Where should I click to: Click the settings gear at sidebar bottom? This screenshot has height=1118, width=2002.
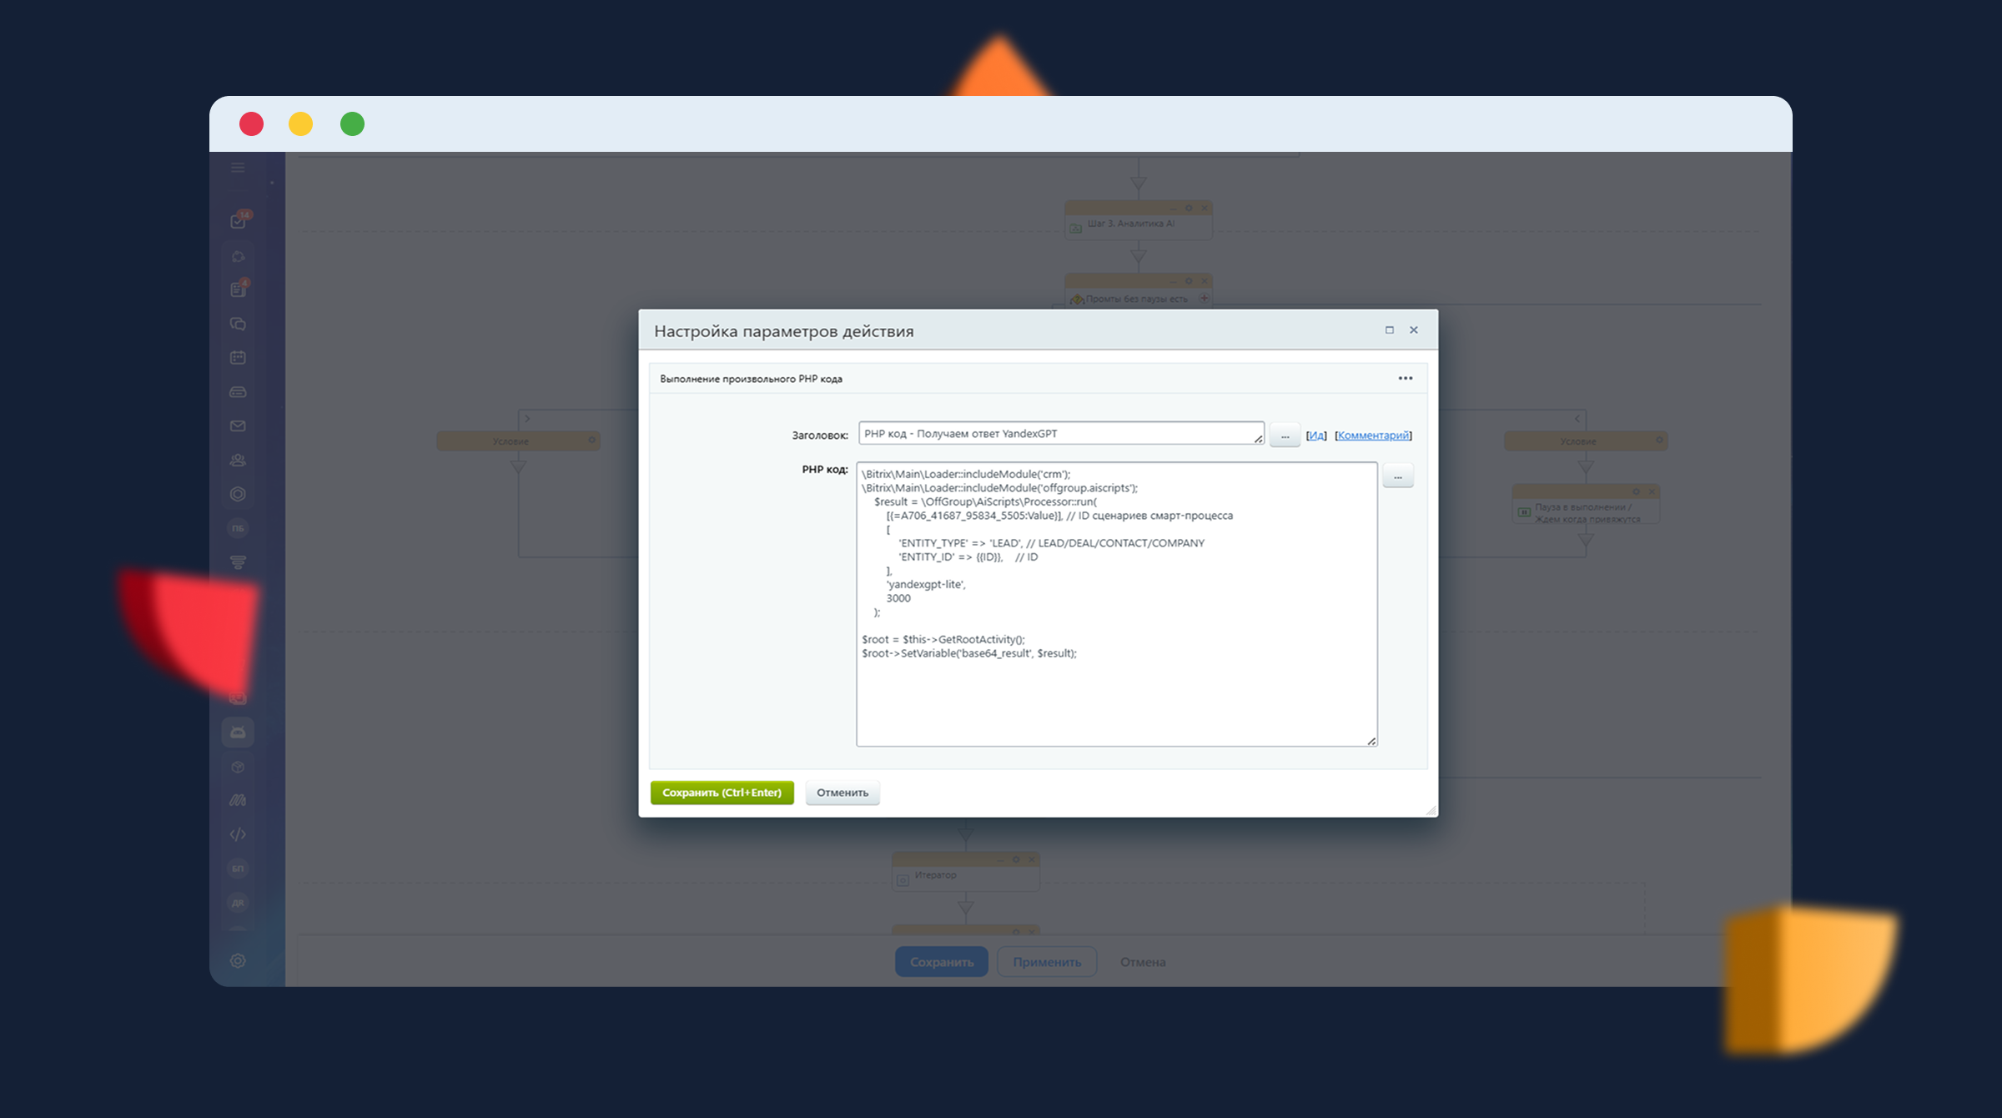(238, 961)
